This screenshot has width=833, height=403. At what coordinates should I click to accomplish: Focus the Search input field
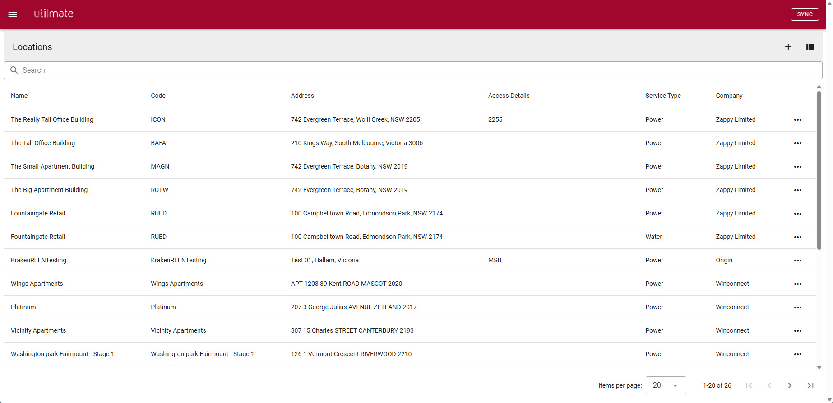click(413, 70)
